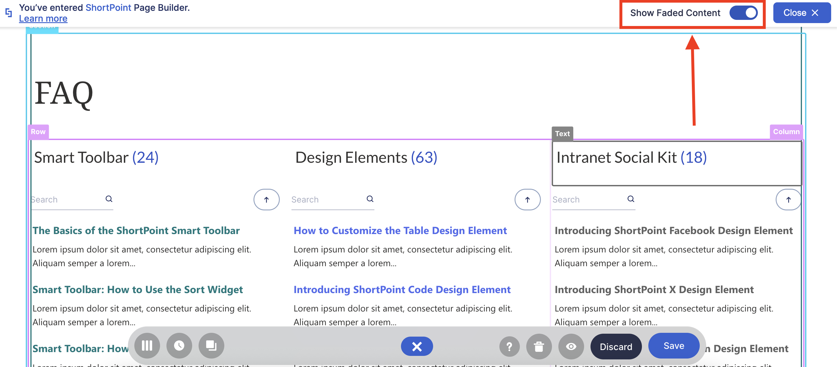Select the Text element label tab
Viewport: 837px width, 367px height.
coord(562,134)
